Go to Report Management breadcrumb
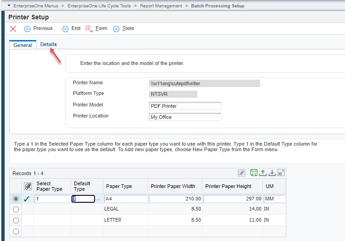Image resolution: width=345 pixels, height=241 pixels. [x=161, y=6]
